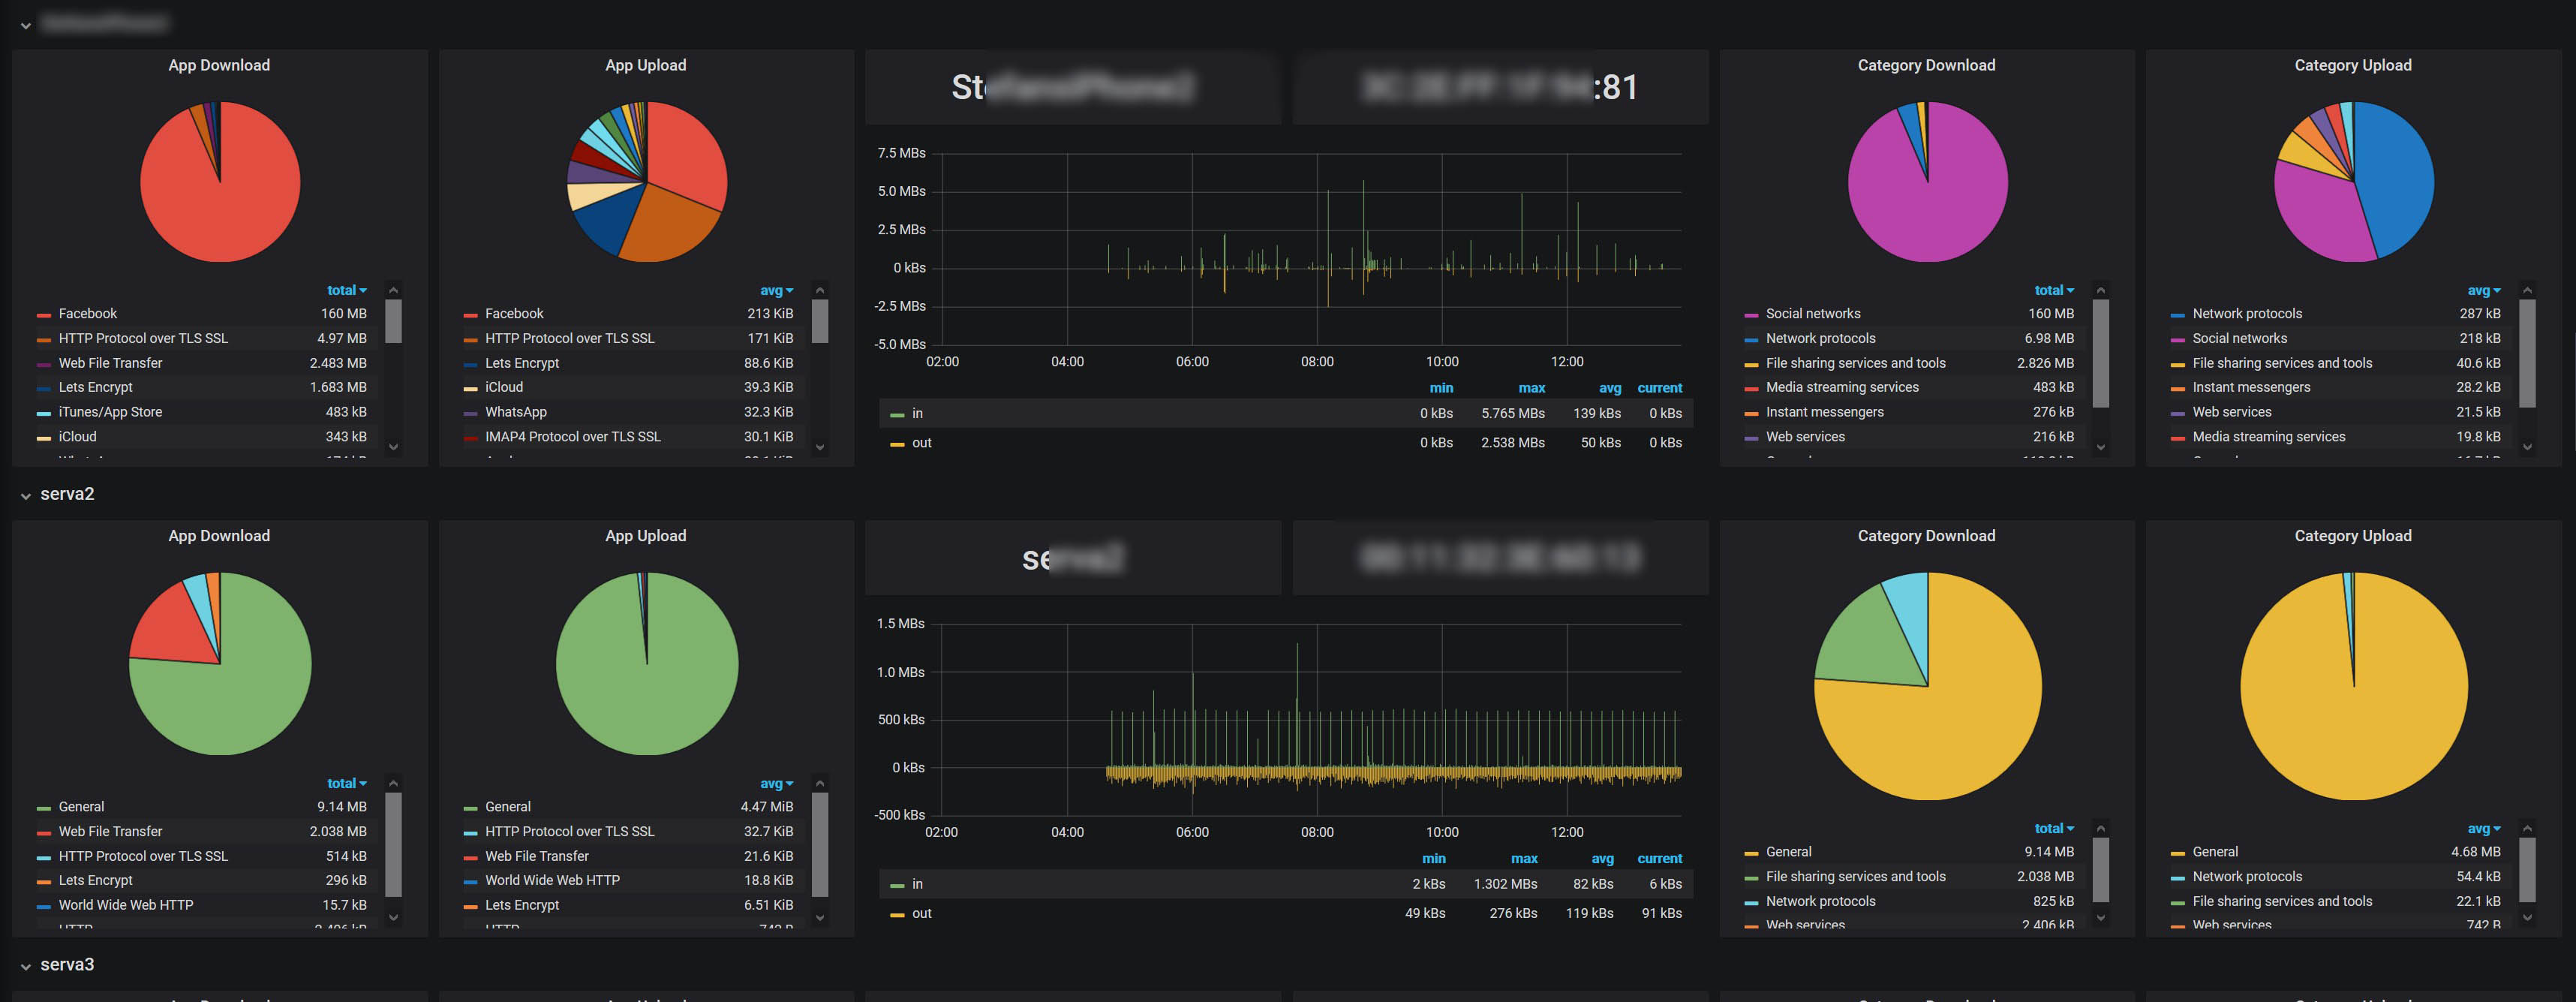The width and height of the screenshot is (2576, 1002).
Task: Click 'out' series showing 276 kBs max
Action: pos(921,913)
